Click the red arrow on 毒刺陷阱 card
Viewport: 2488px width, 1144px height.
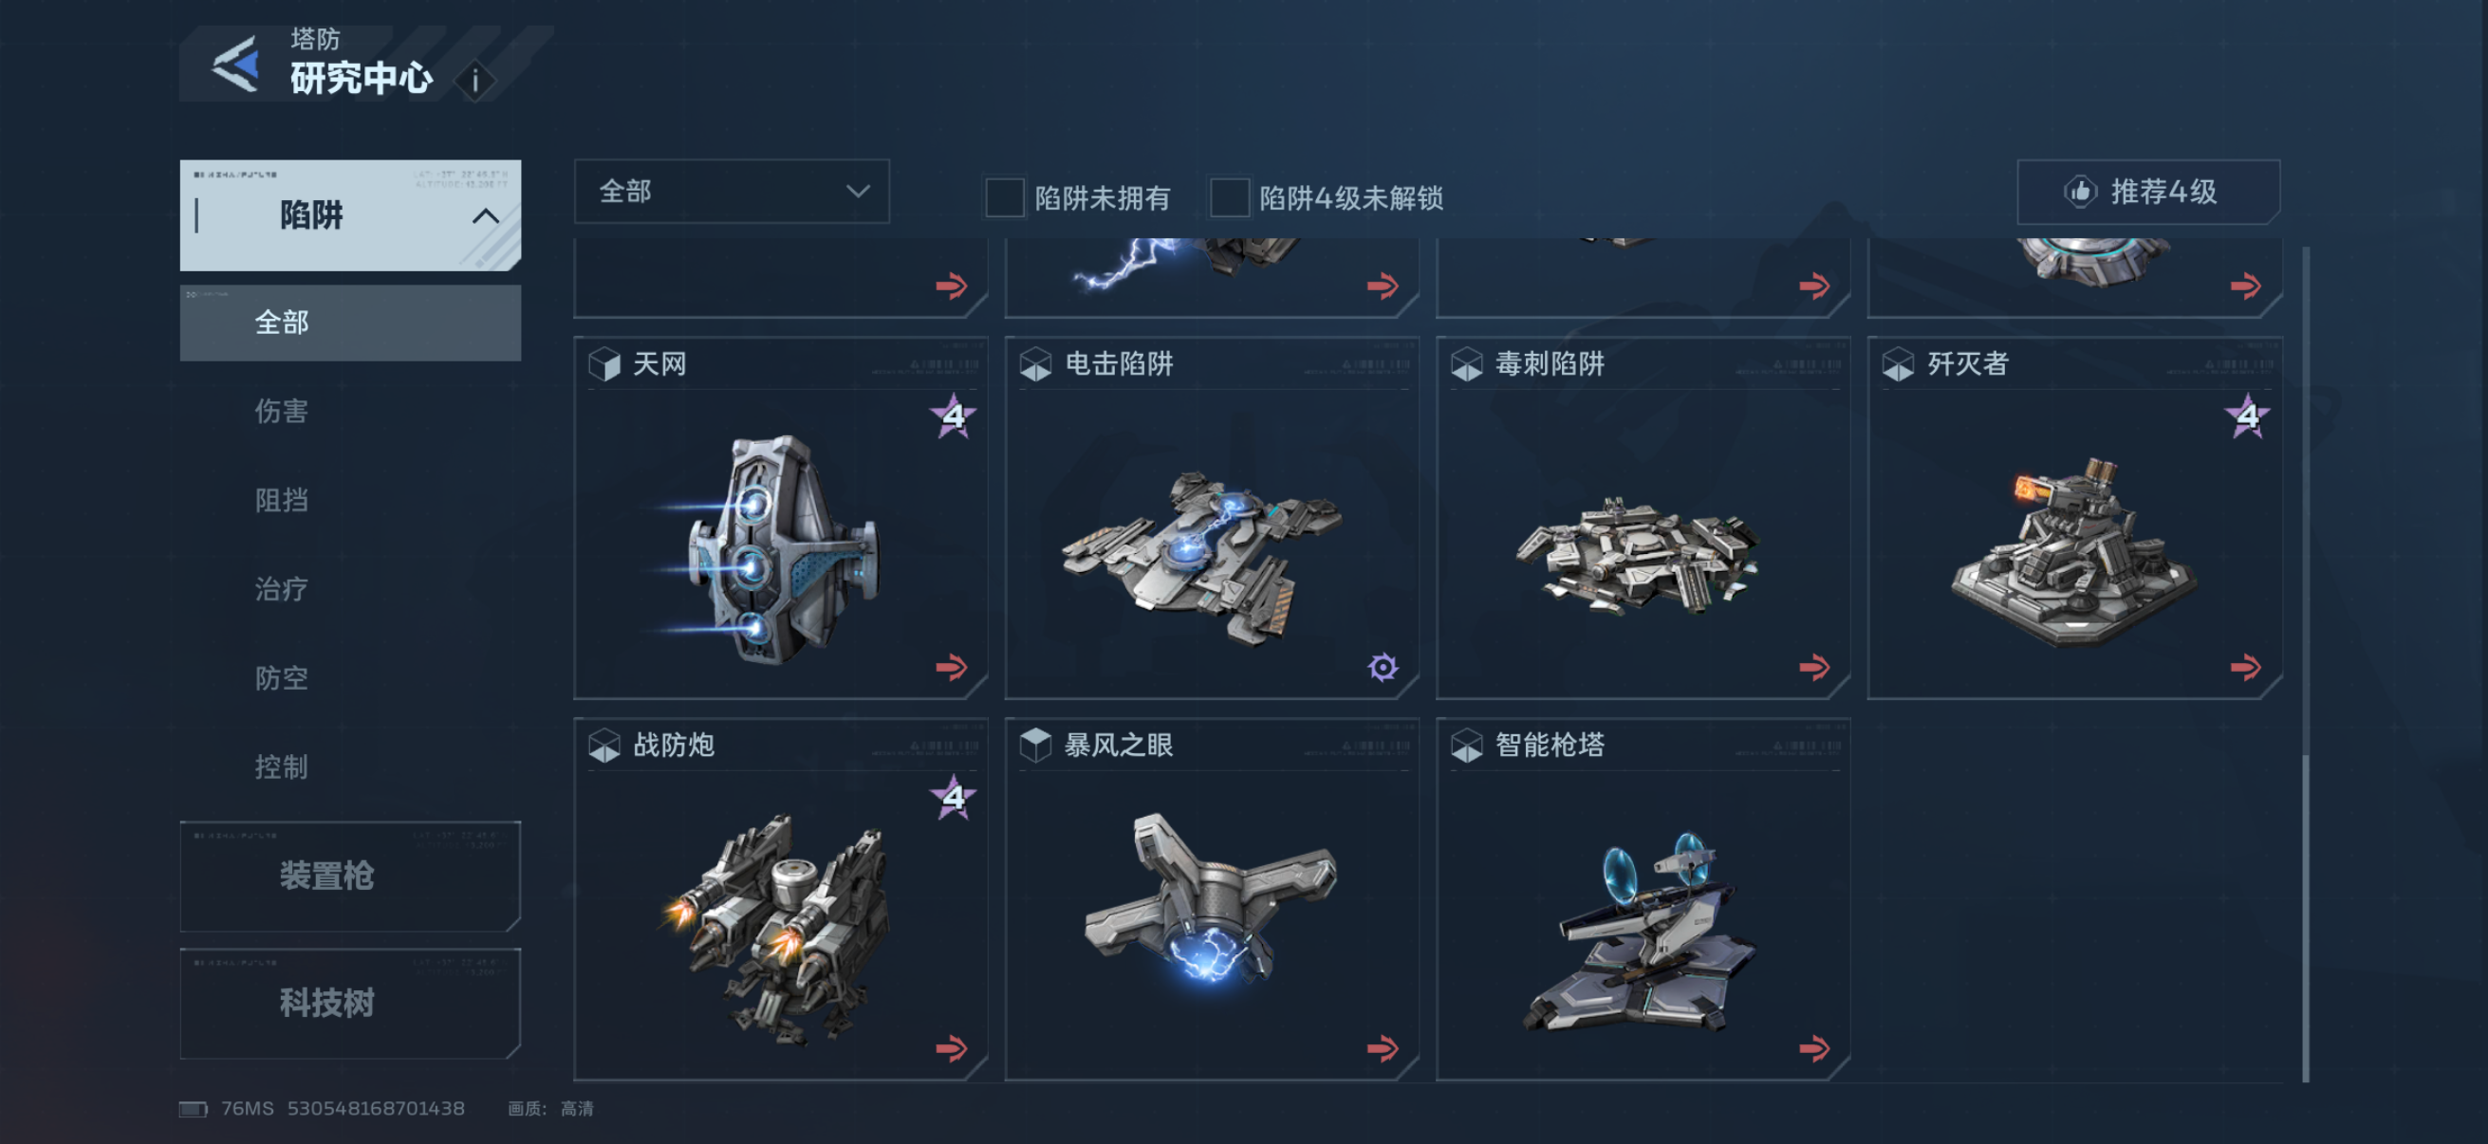coord(1814,667)
